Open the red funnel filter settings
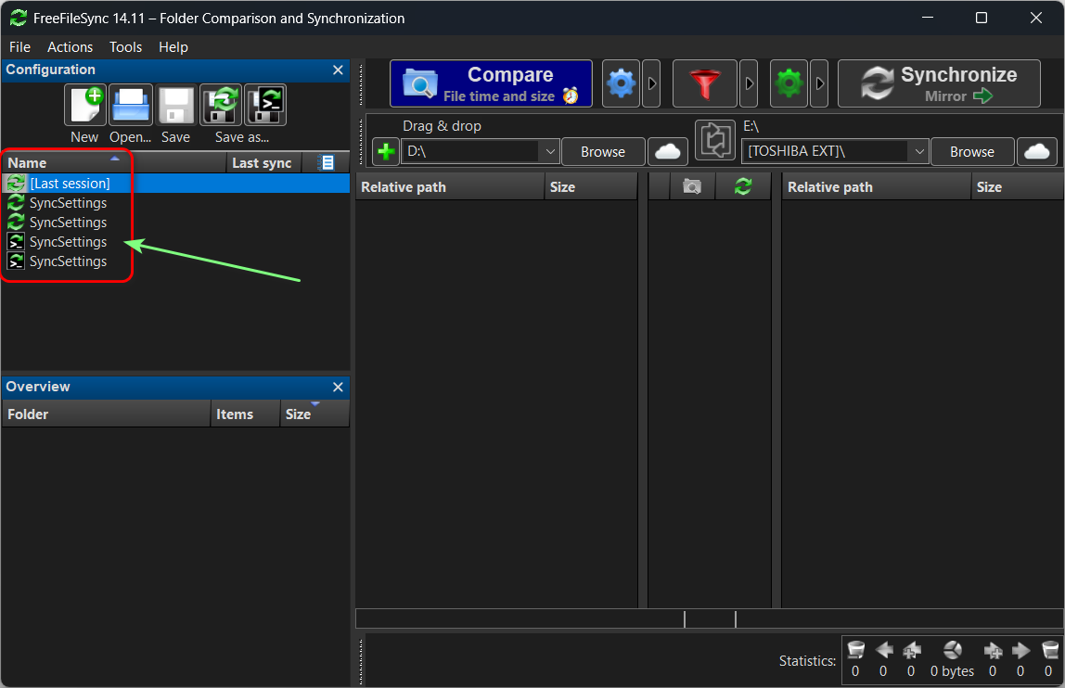 tap(704, 83)
